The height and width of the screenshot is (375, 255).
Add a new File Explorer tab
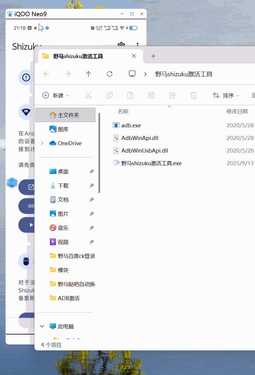coord(153,56)
